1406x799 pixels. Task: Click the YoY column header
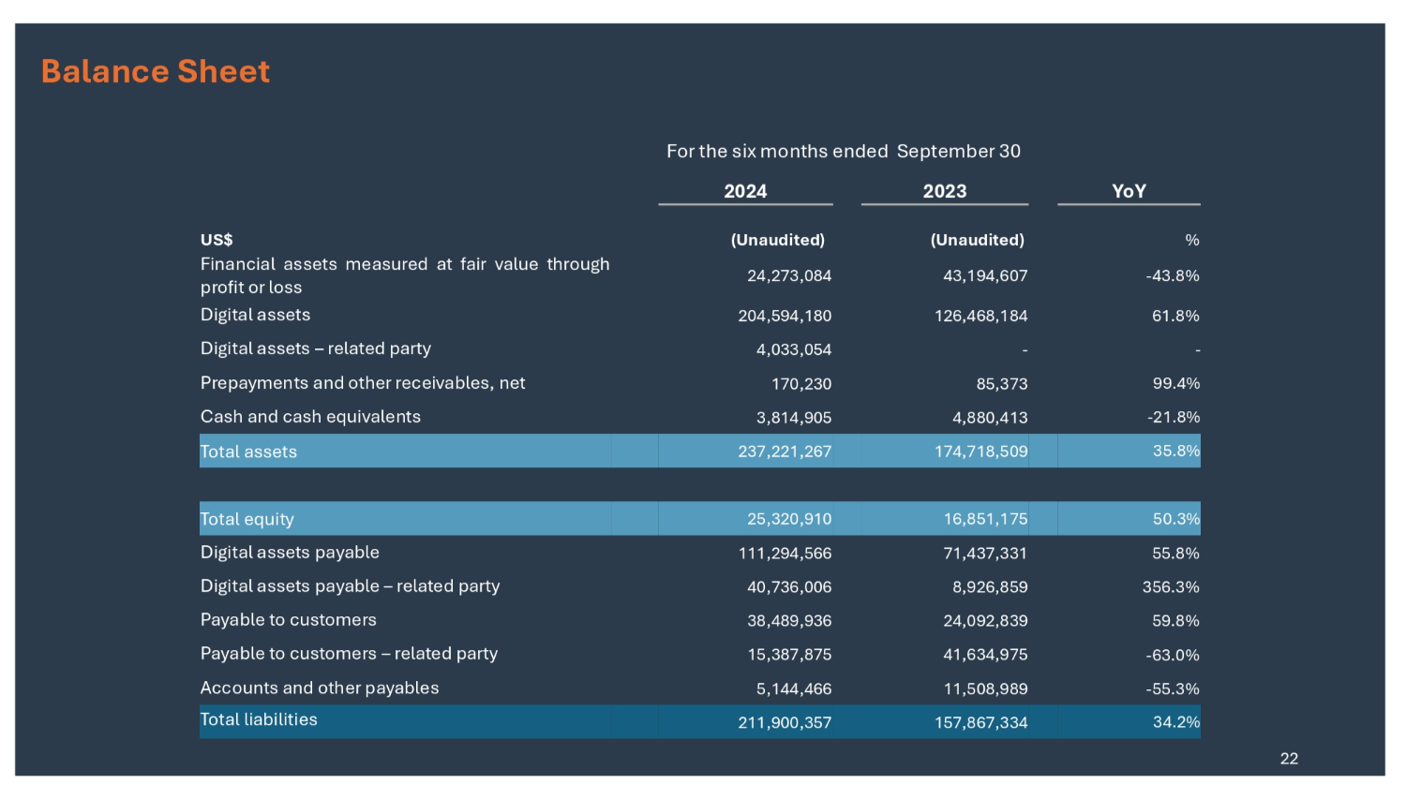1129,191
